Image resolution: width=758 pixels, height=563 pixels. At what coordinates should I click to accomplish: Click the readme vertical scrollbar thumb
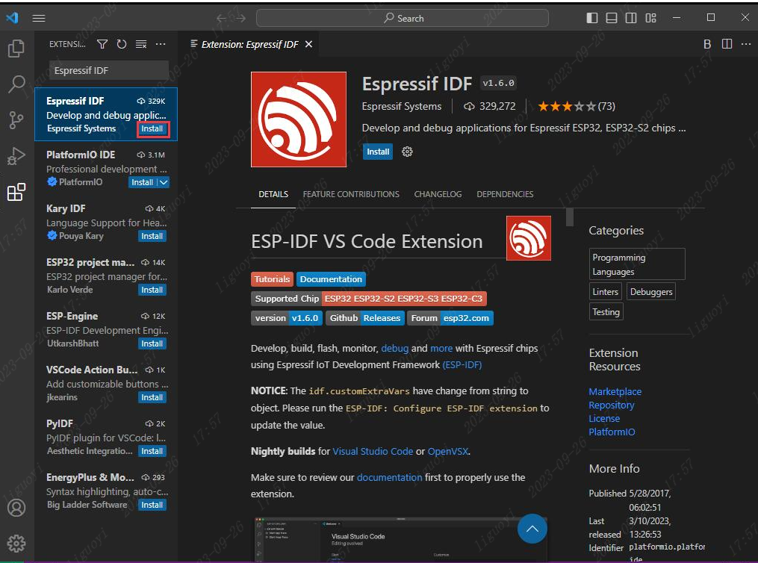[x=570, y=217]
